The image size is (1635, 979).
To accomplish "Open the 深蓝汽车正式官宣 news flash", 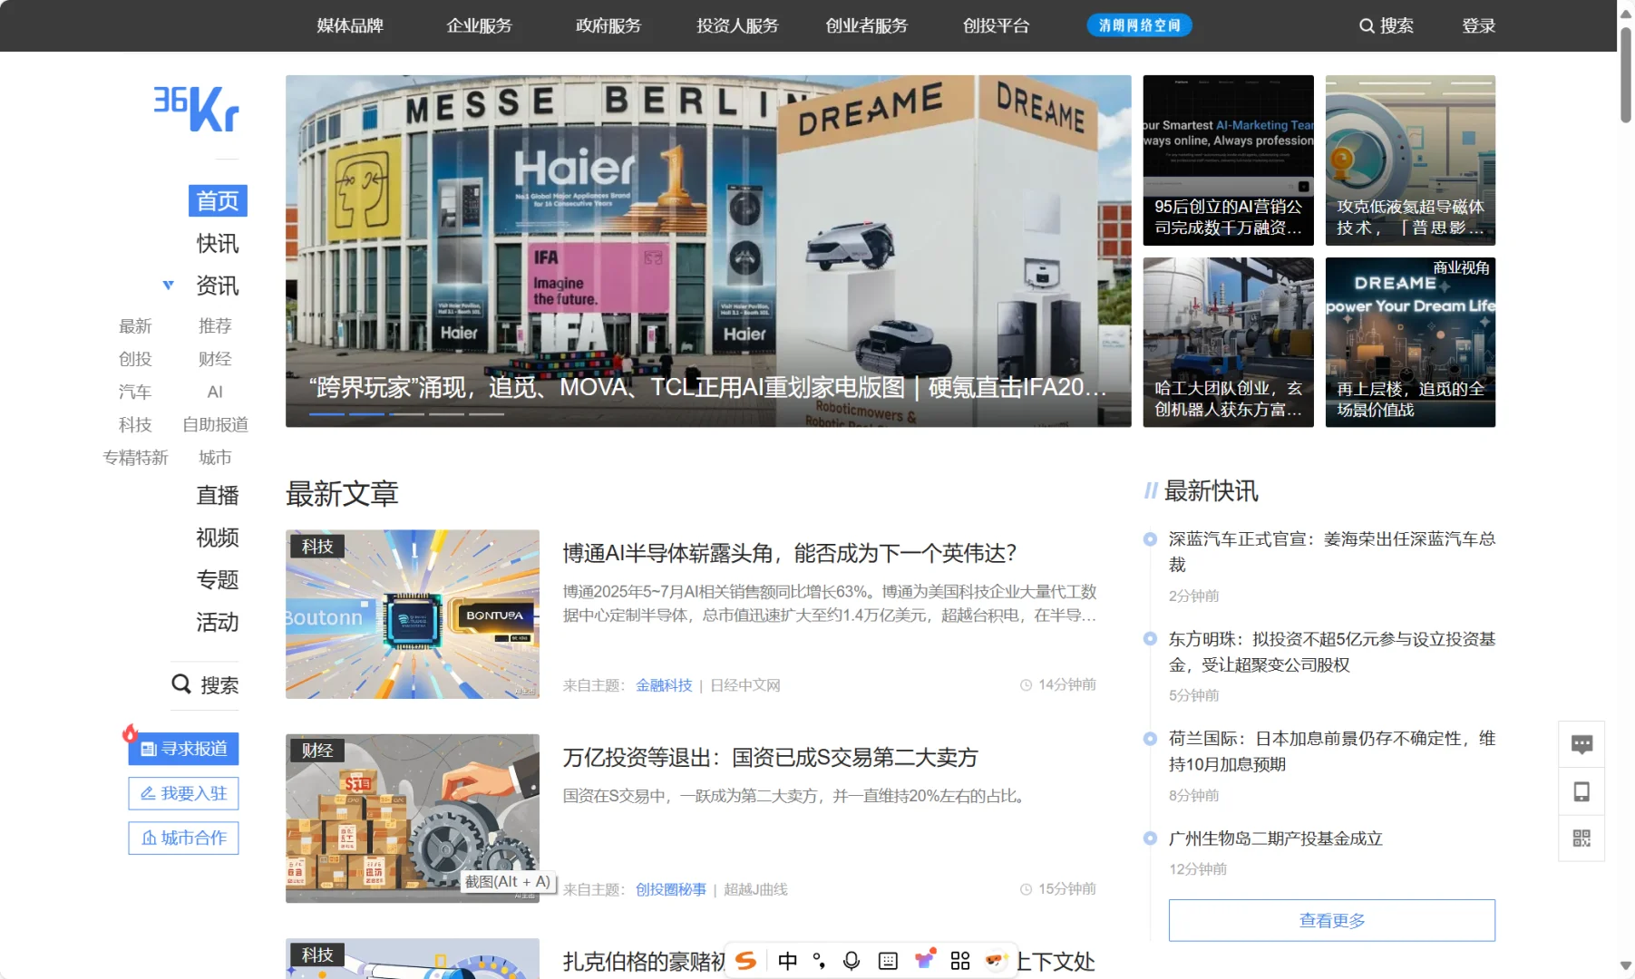I will click(1331, 551).
